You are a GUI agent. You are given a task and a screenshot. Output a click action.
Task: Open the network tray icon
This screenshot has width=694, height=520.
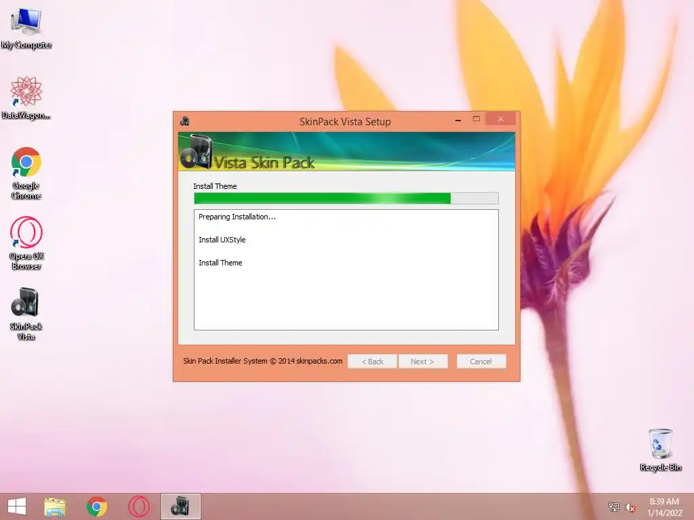[613, 506]
